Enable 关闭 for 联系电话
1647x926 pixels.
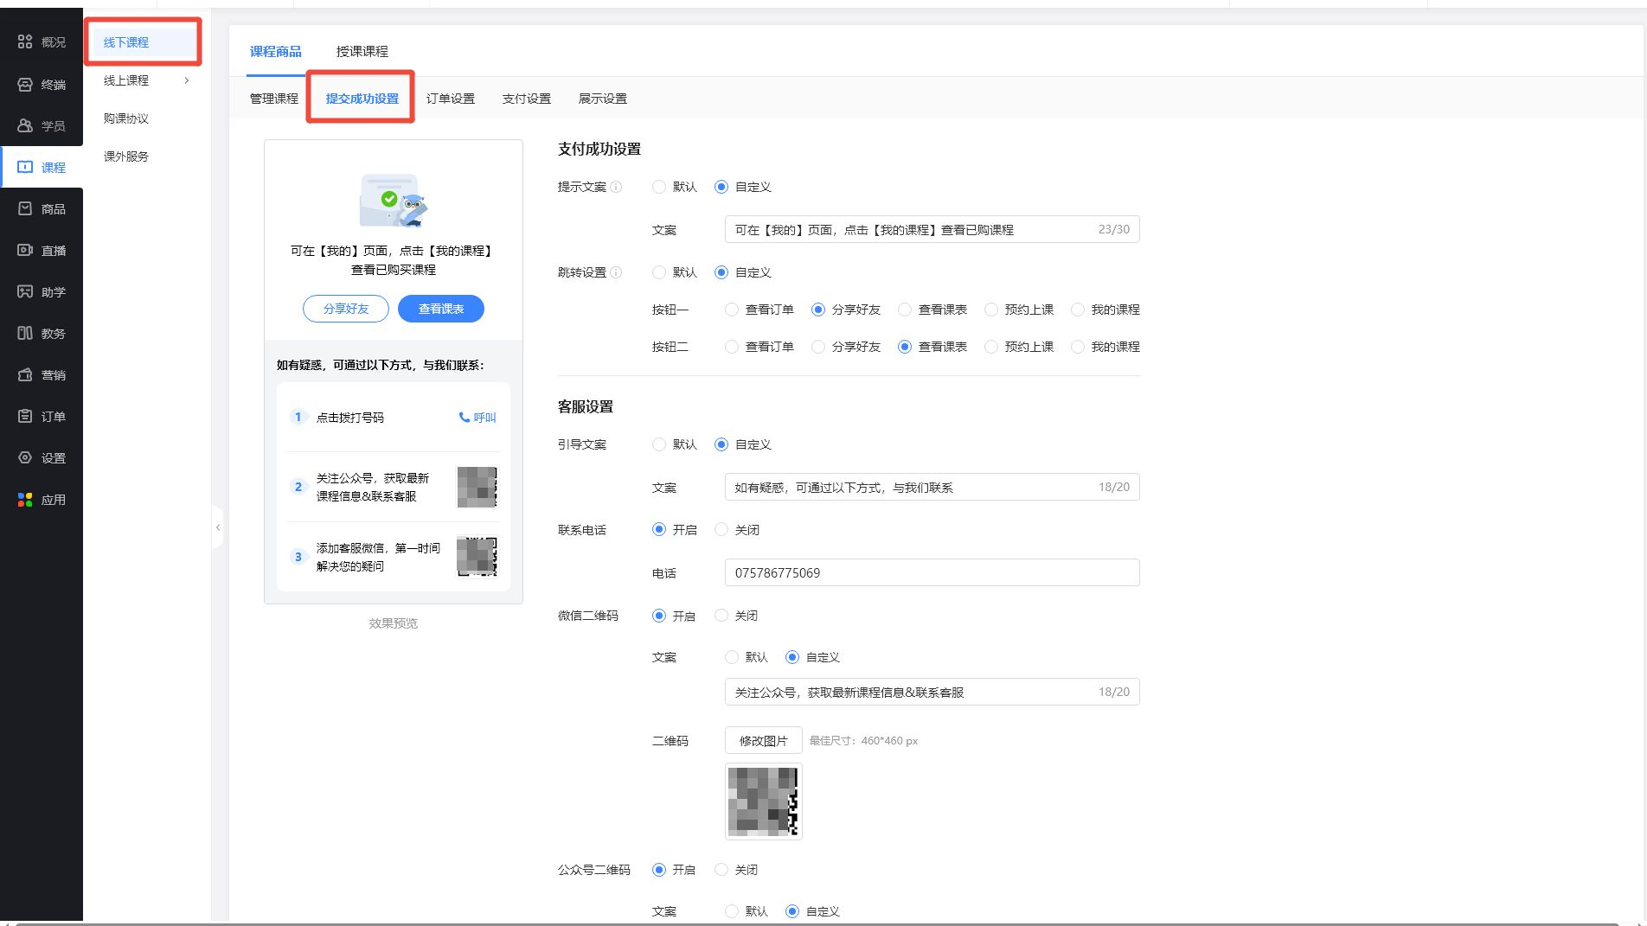point(722,529)
